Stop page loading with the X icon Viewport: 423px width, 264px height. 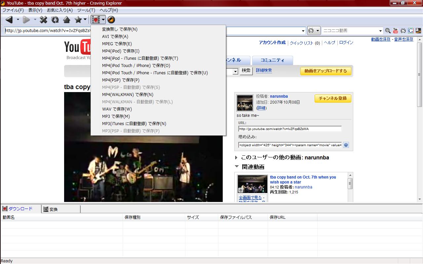pyautogui.click(x=43, y=20)
